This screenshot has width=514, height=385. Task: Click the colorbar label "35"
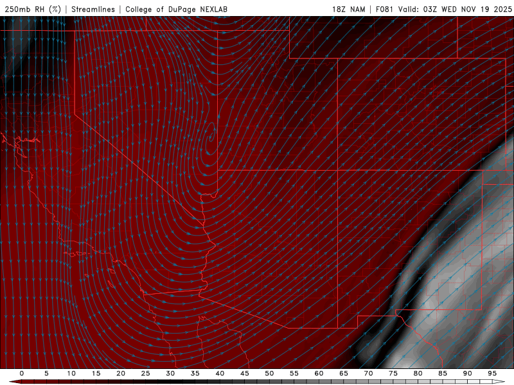[195, 373]
